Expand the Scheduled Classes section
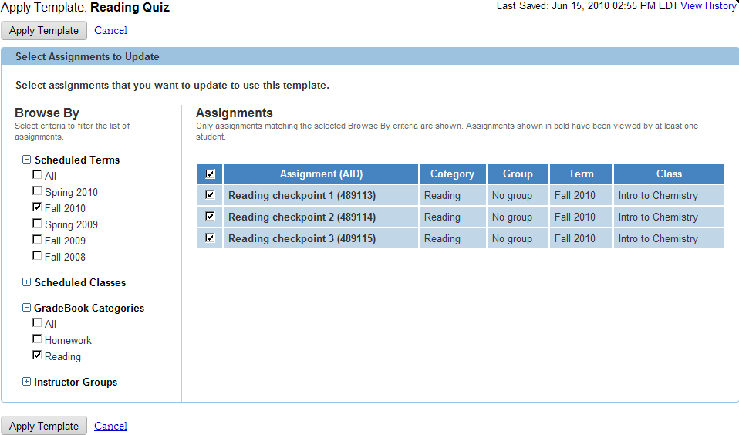The height and width of the screenshot is (435, 739). point(27,283)
